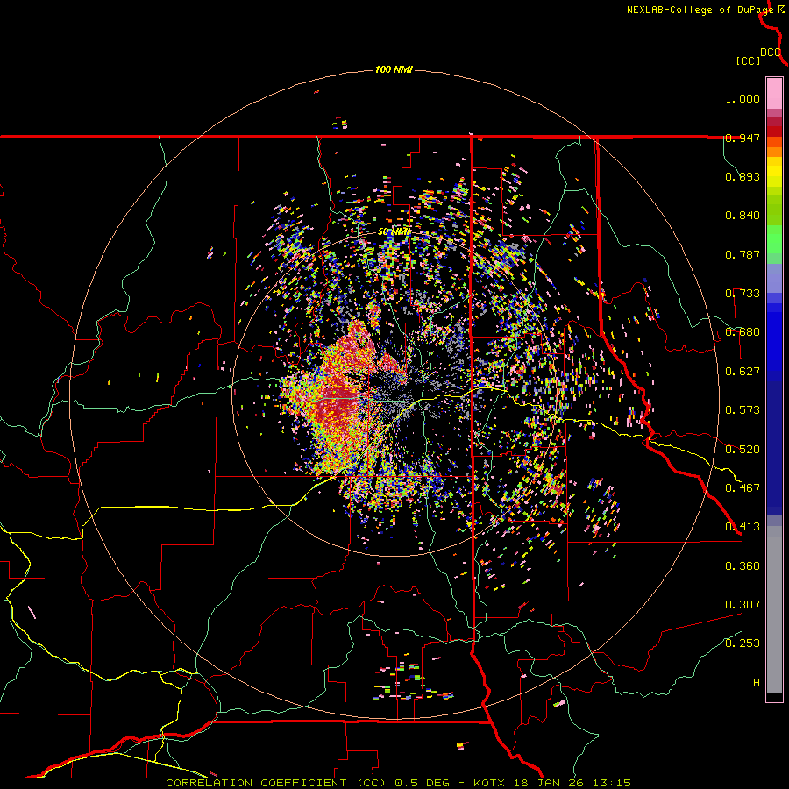Select the 1.000 scale value

[x=743, y=98]
